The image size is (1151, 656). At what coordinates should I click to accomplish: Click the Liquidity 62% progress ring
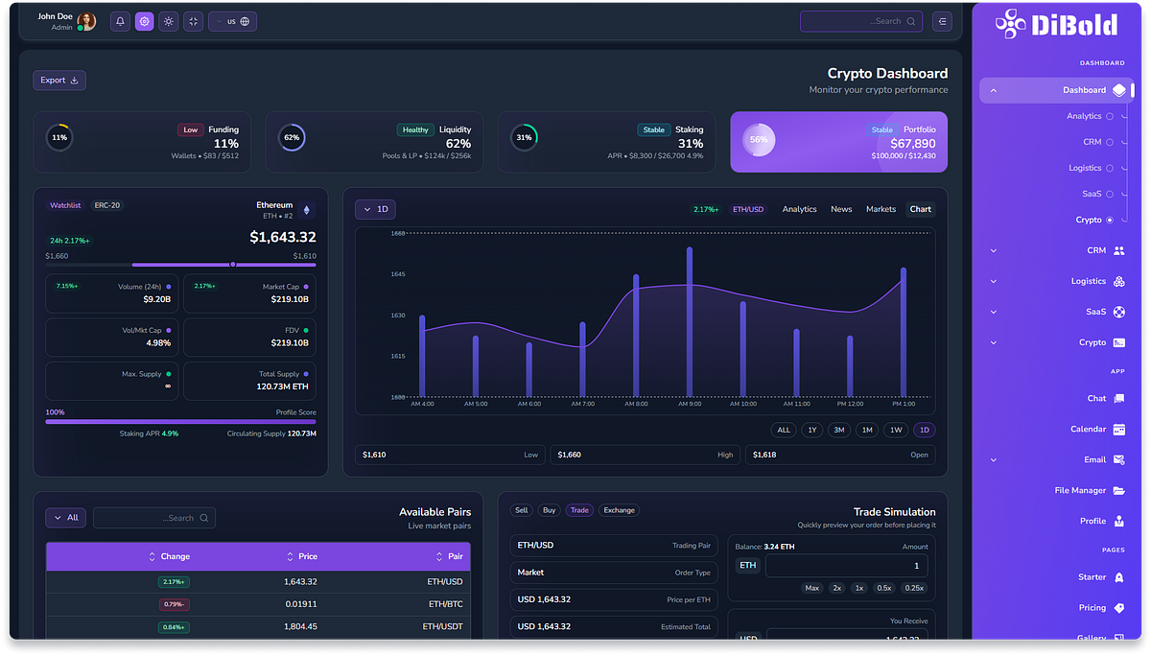point(292,137)
